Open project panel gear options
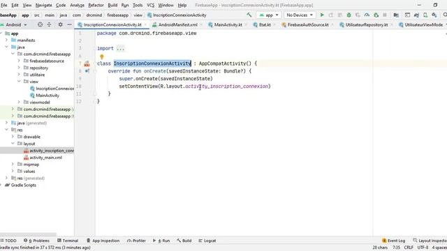 [61, 25]
